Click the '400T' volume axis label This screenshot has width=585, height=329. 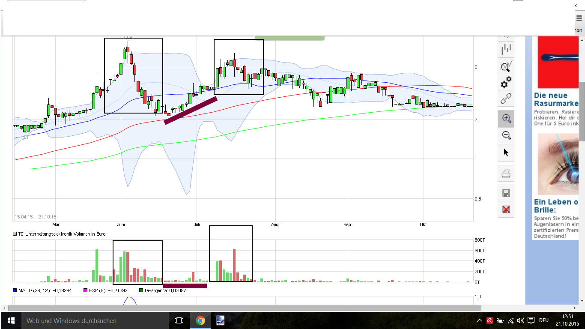(x=480, y=261)
